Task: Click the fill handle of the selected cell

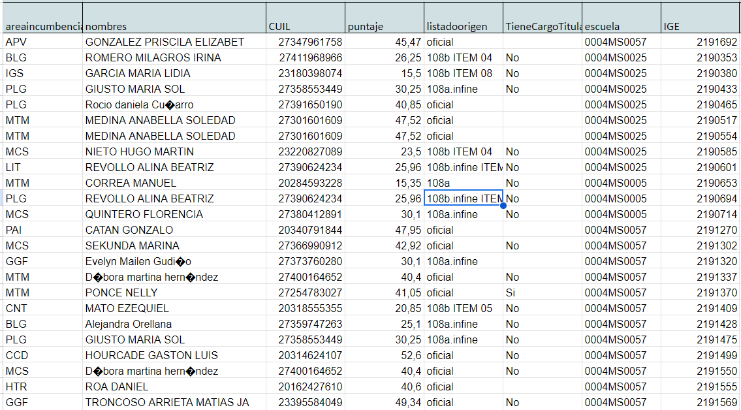Action: 503,206
